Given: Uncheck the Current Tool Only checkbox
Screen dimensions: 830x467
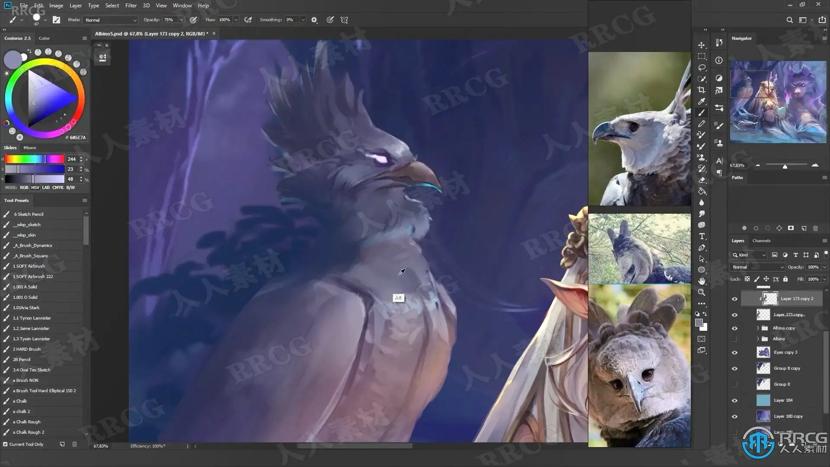Looking at the screenshot, I should point(5,444).
